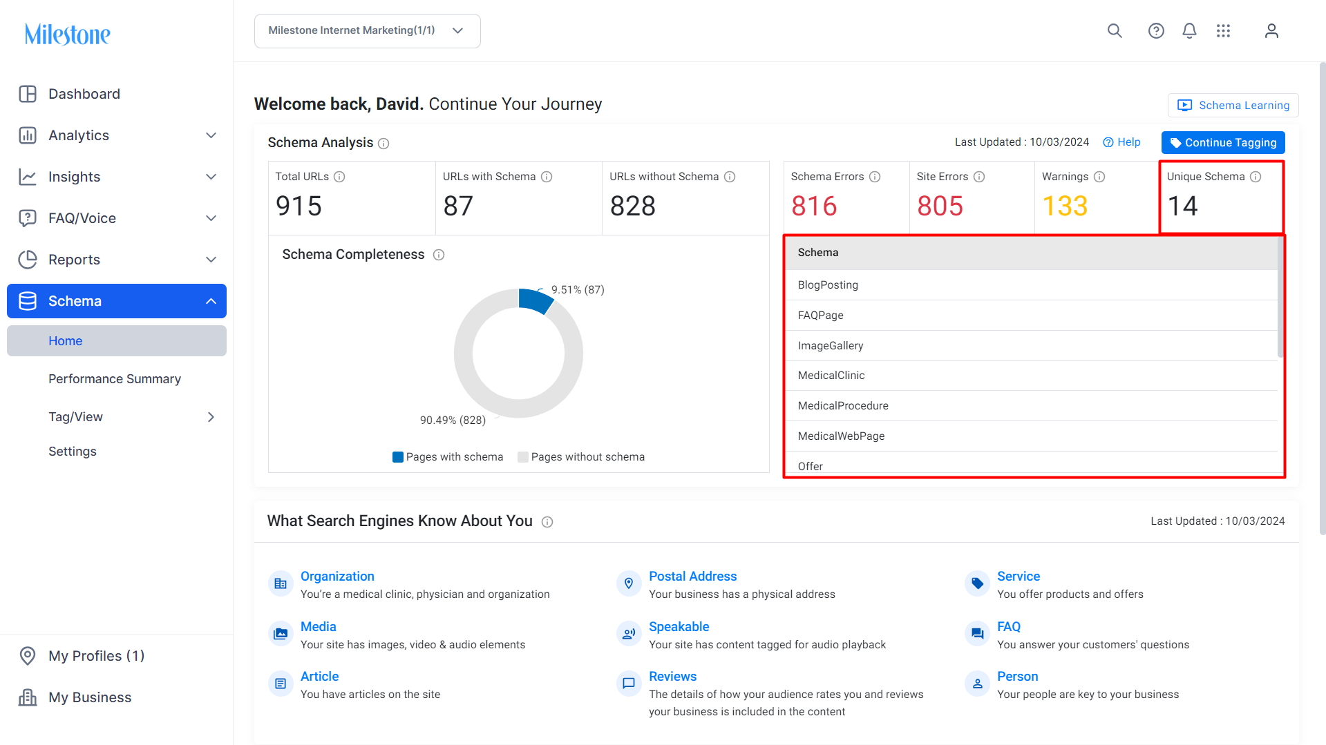
Task: Click the blue 9.51% donut segment
Action: 534,300
